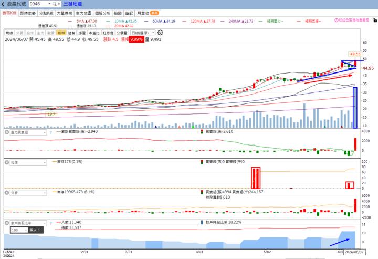Screen dimensions: 378x259
Task: Click the 散戶持股比率 10.22% legend
Action: (221, 222)
